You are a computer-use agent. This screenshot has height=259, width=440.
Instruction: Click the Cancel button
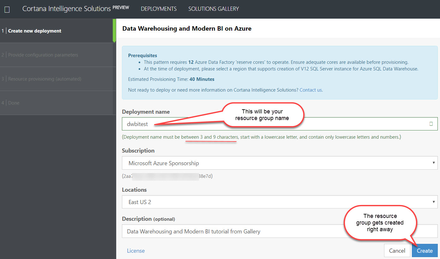(397, 251)
